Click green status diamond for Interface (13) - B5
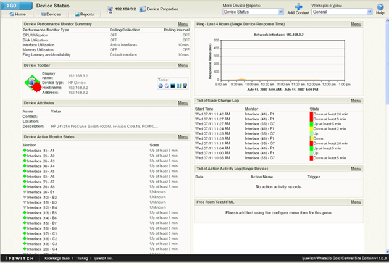Viewport: 389px width, 263px height. coord(25,212)
